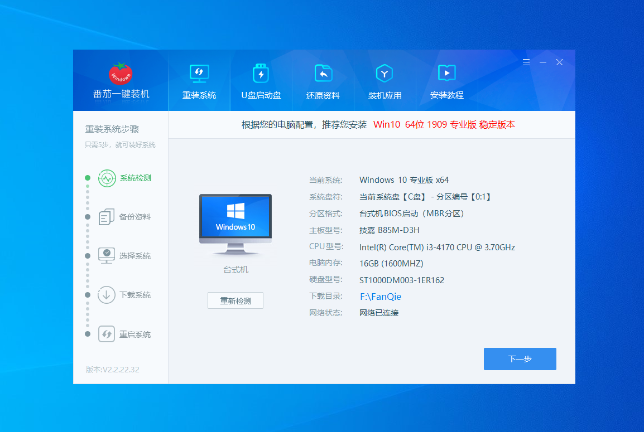Click the 重装系统步骤 sidebar heading
Viewport: 644px width, 432px height.
click(112, 129)
